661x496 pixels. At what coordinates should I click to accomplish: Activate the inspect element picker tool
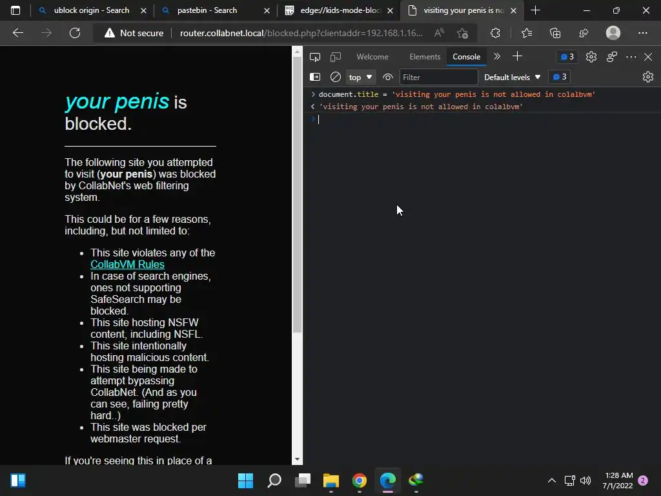click(x=315, y=57)
